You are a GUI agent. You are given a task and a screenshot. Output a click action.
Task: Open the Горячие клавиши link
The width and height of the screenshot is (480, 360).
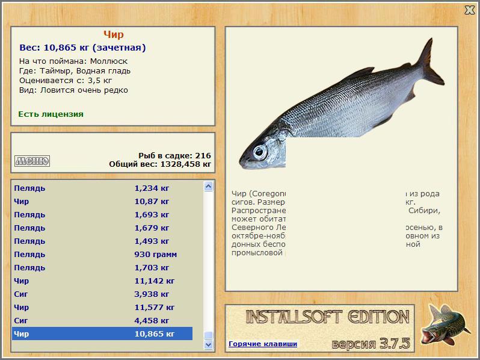263,344
